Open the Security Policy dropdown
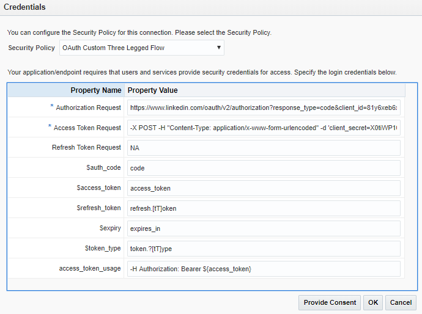The image size is (422, 314). 141,48
